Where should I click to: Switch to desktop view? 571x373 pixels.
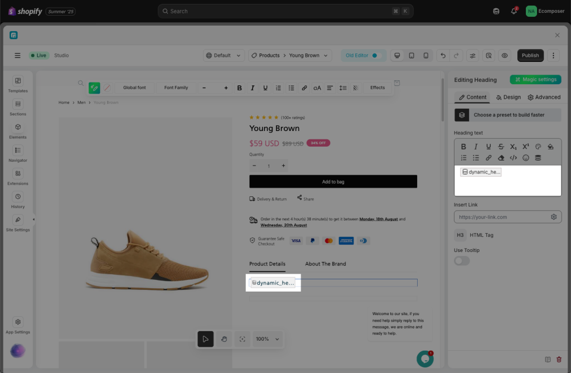397,55
